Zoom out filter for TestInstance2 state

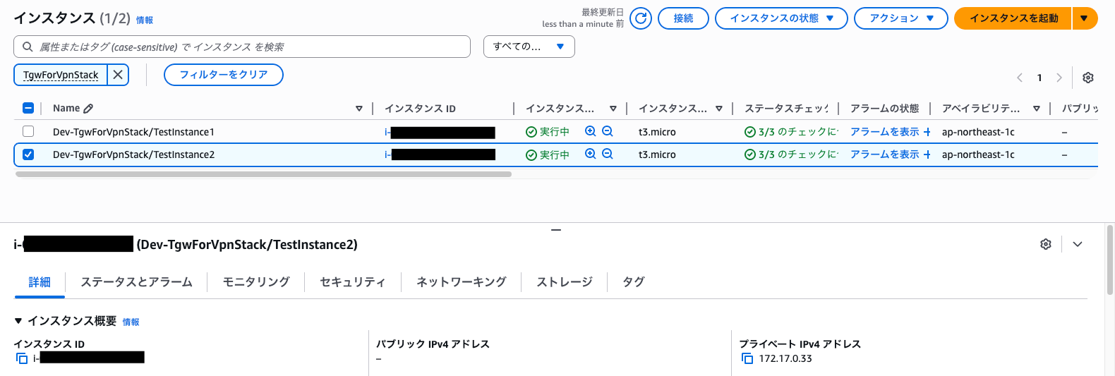pyautogui.click(x=608, y=154)
